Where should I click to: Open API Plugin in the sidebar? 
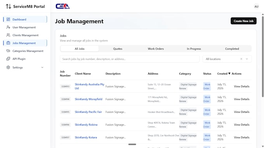click(25, 59)
